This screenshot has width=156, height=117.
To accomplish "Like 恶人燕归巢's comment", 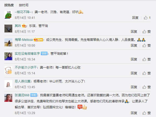I will point(146,87).
